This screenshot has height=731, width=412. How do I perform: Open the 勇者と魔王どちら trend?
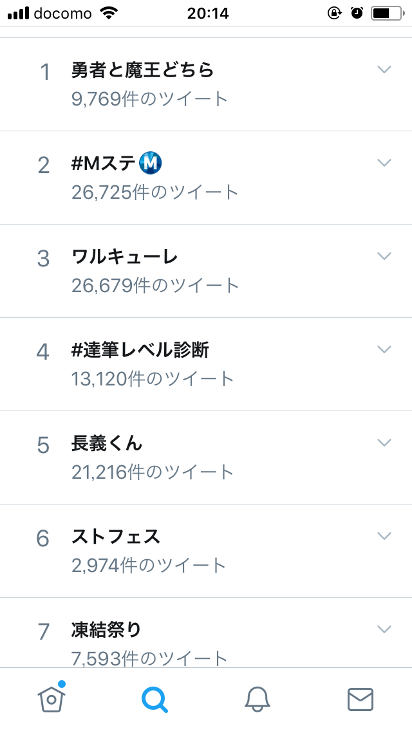(142, 70)
